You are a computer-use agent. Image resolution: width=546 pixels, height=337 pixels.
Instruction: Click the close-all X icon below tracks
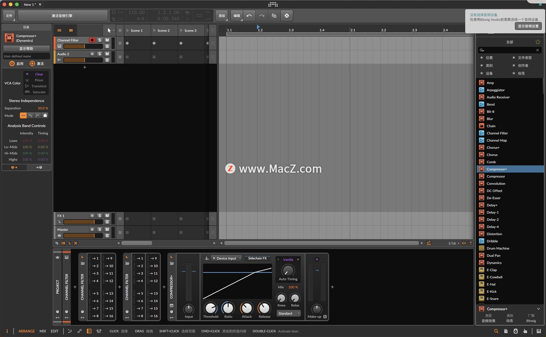point(76,243)
